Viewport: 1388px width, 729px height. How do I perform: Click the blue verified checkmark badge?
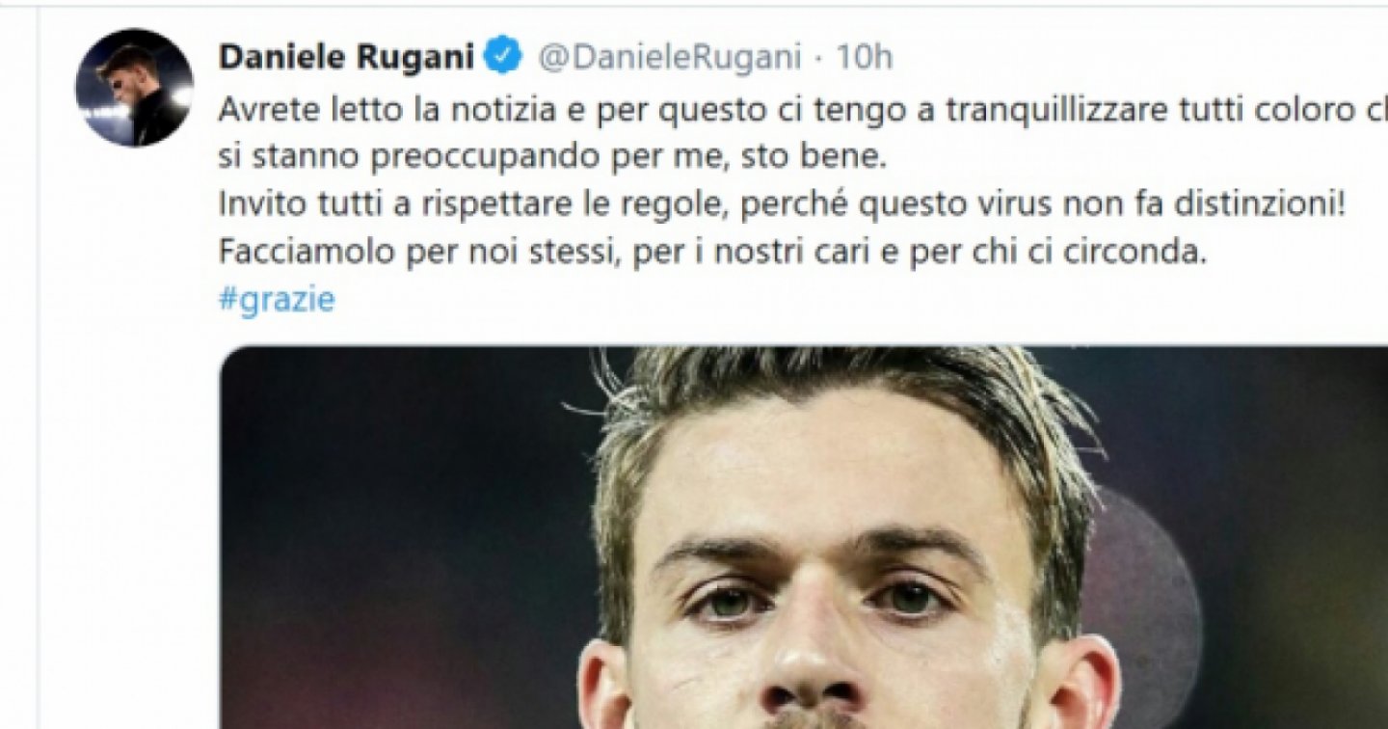[x=503, y=58]
